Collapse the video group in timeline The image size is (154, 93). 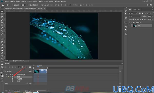tap(6, 71)
